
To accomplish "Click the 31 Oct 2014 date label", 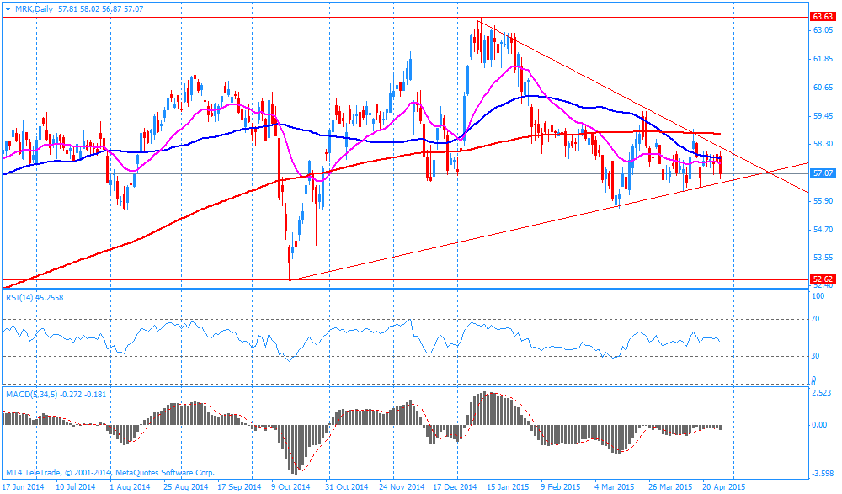I will click(x=347, y=487).
